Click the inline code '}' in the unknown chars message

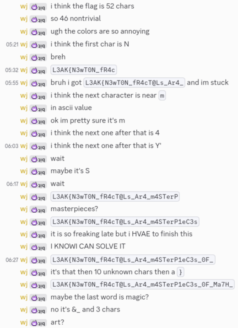(180, 272)
